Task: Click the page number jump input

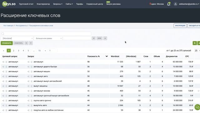Action: pyautogui.click(x=53, y=51)
